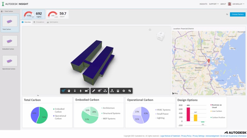This screenshot has height=138, width=247.
Task: Open the Model Browser tree icon
Action: (112, 91)
